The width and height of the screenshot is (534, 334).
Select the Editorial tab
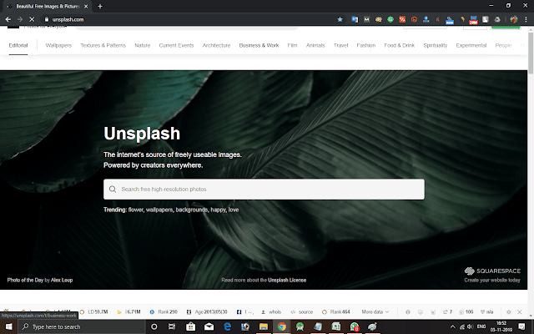[18, 45]
